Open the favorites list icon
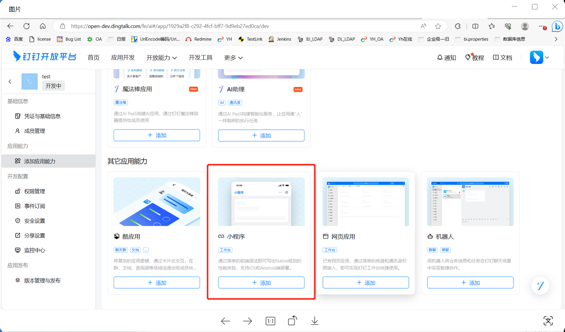Screen dimensions: 565x332 click(492, 26)
